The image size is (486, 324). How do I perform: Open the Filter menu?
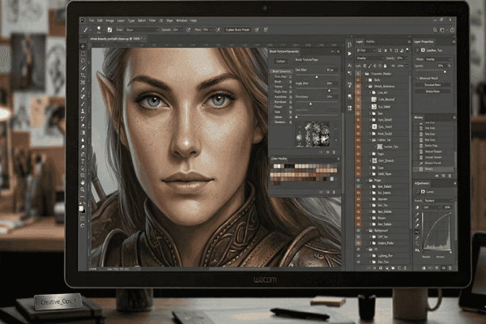pos(152,20)
